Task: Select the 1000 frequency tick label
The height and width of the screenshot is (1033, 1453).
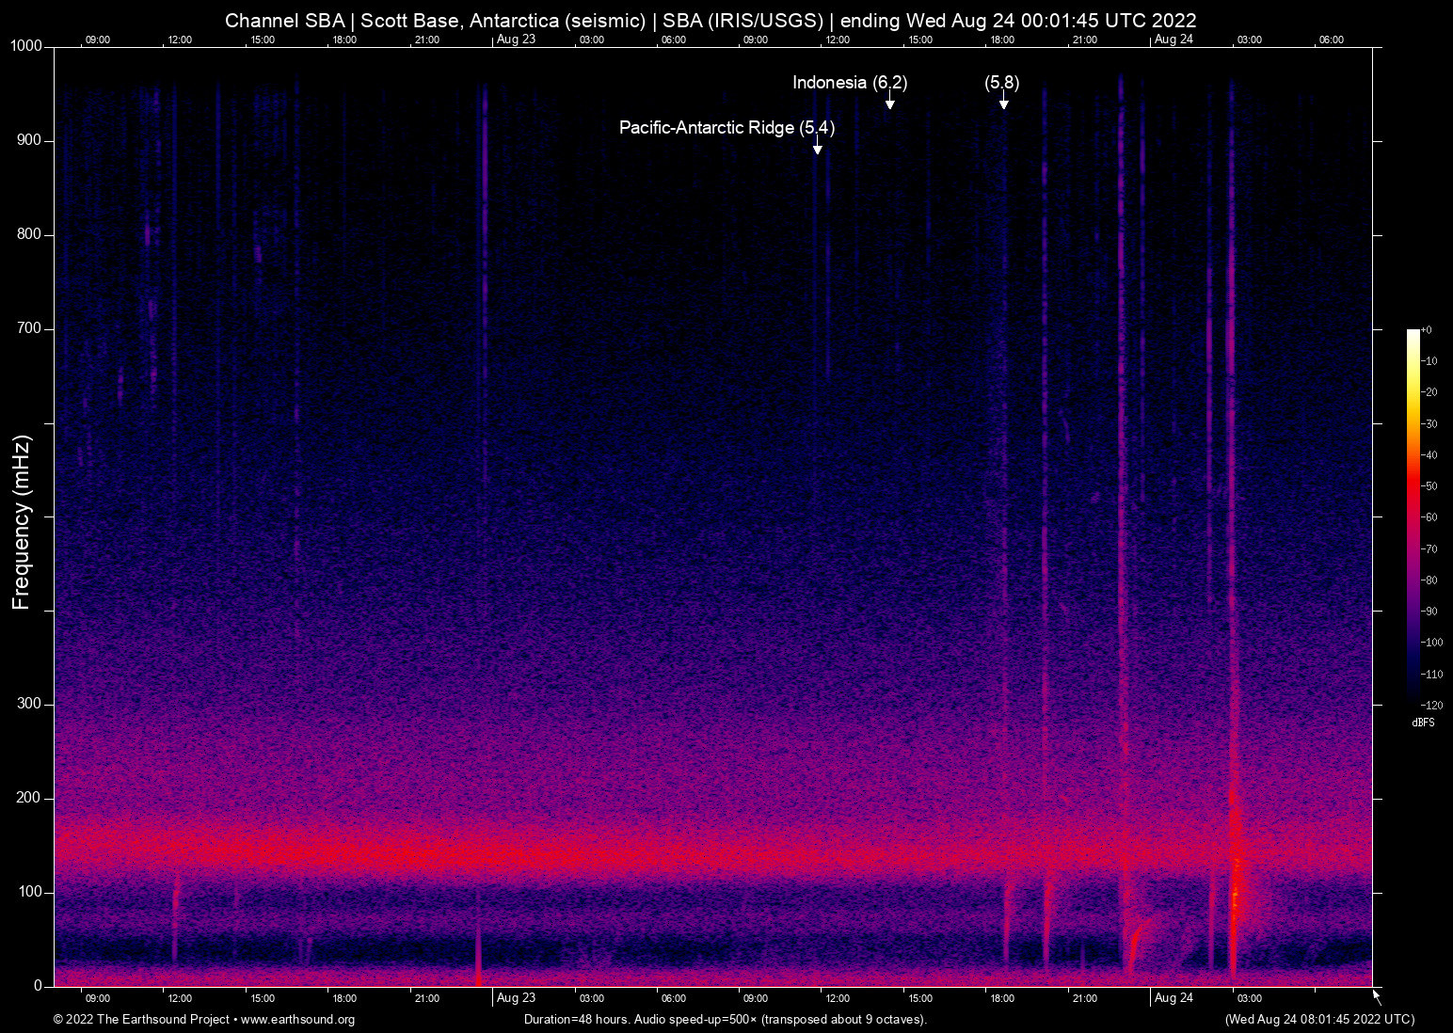Action: pyautogui.click(x=28, y=45)
